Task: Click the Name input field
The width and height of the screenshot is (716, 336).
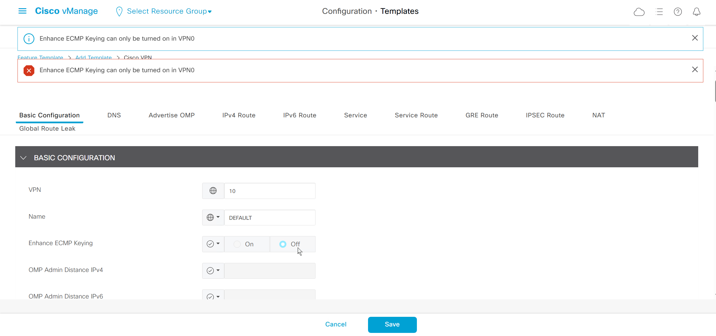Action: [269, 218]
